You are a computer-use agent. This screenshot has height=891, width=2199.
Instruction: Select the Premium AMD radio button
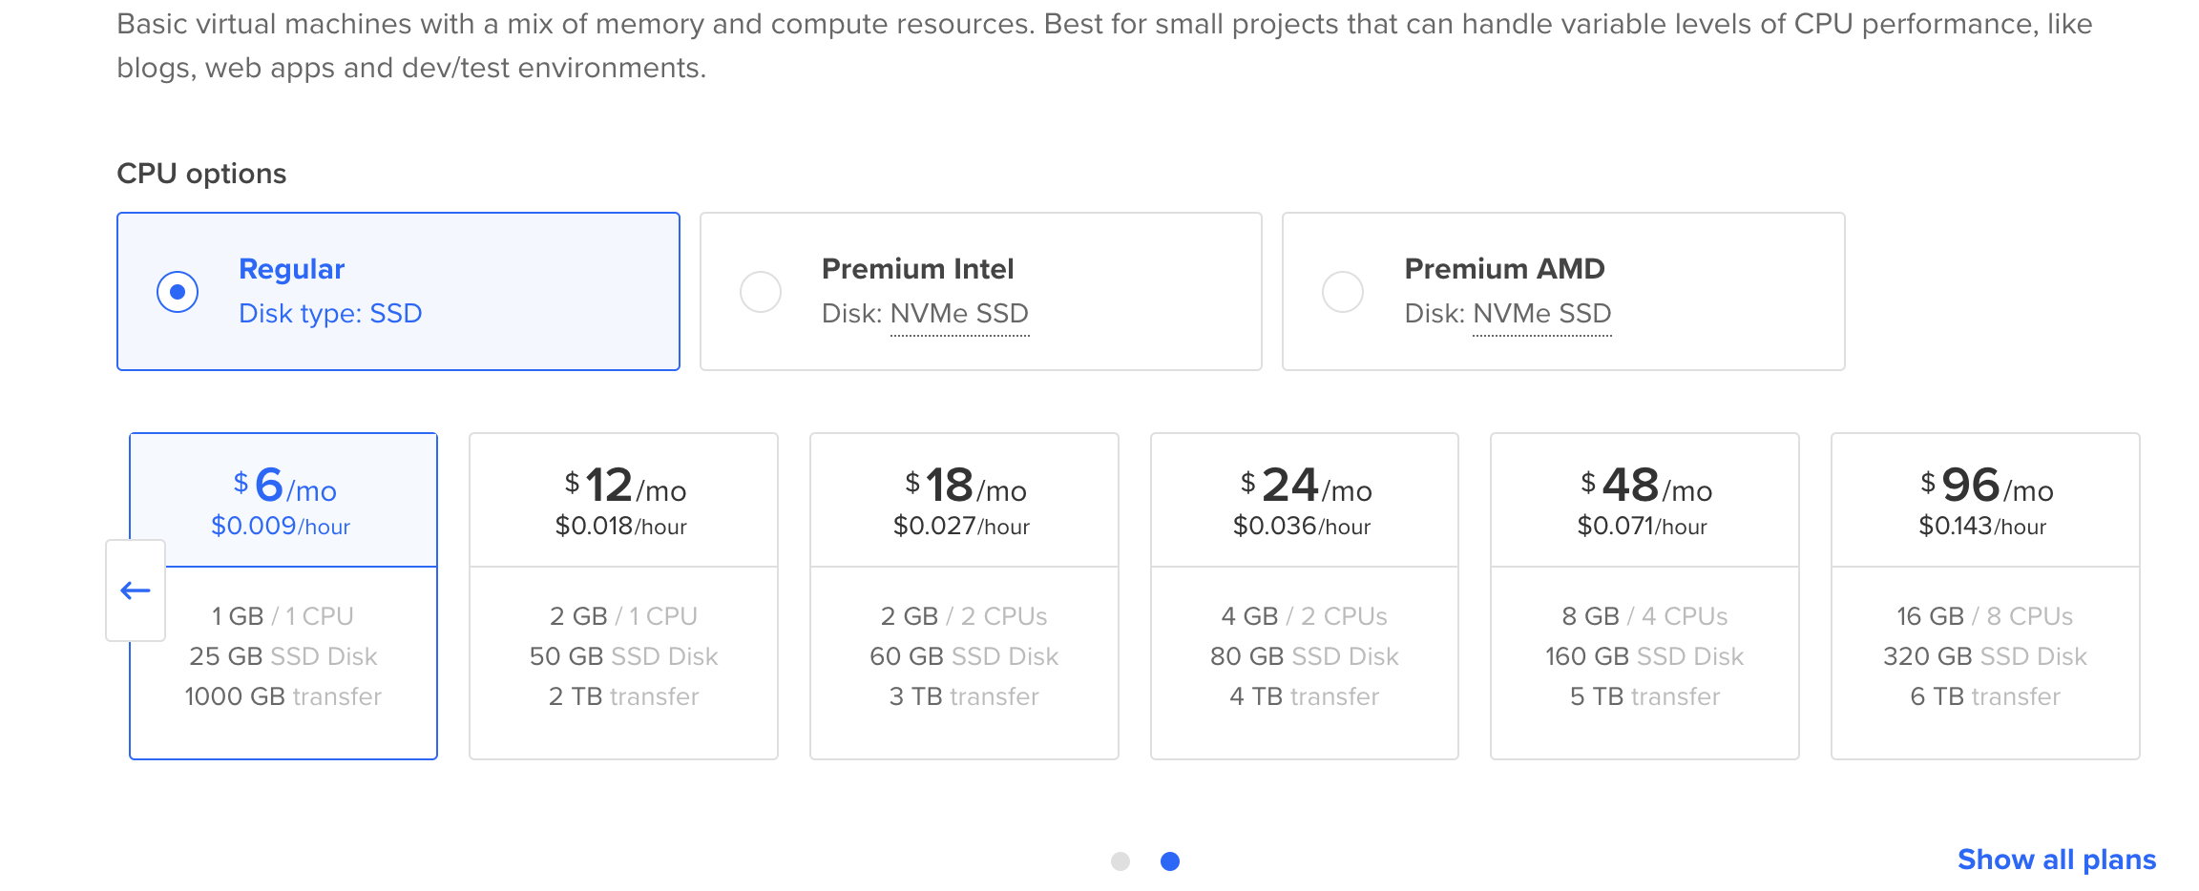click(1343, 292)
